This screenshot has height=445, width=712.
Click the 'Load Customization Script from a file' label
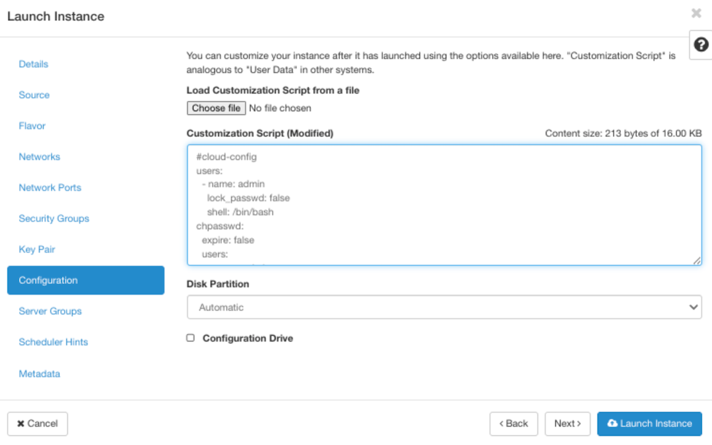point(273,90)
